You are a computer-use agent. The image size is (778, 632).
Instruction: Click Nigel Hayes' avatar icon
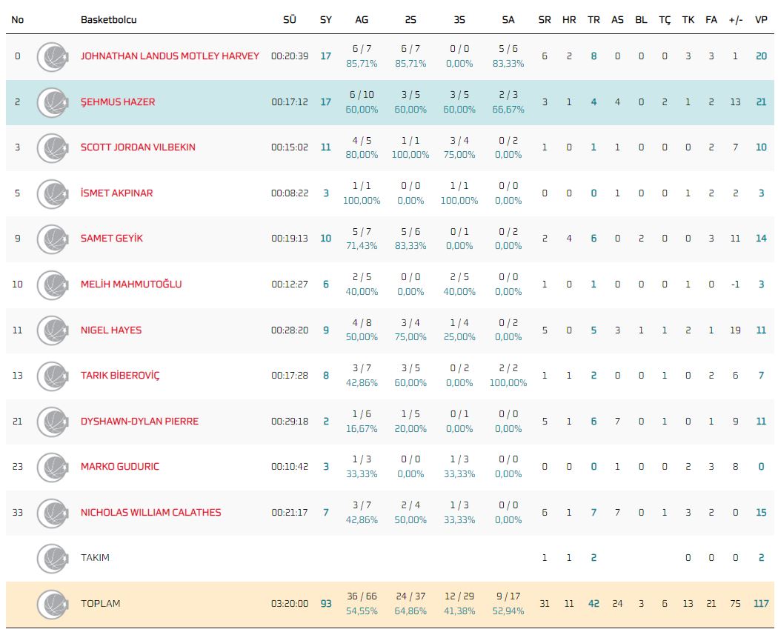[53, 330]
